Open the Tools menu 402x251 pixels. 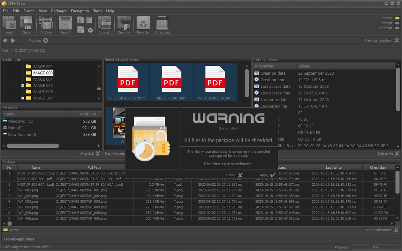point(97,11)
